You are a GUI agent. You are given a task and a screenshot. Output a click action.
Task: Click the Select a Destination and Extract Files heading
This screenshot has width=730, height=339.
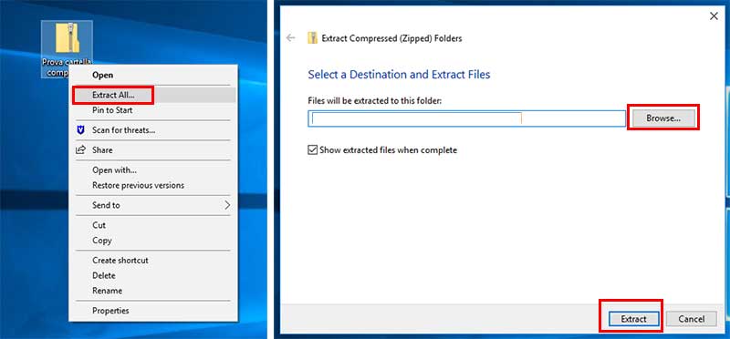[399, 75]
